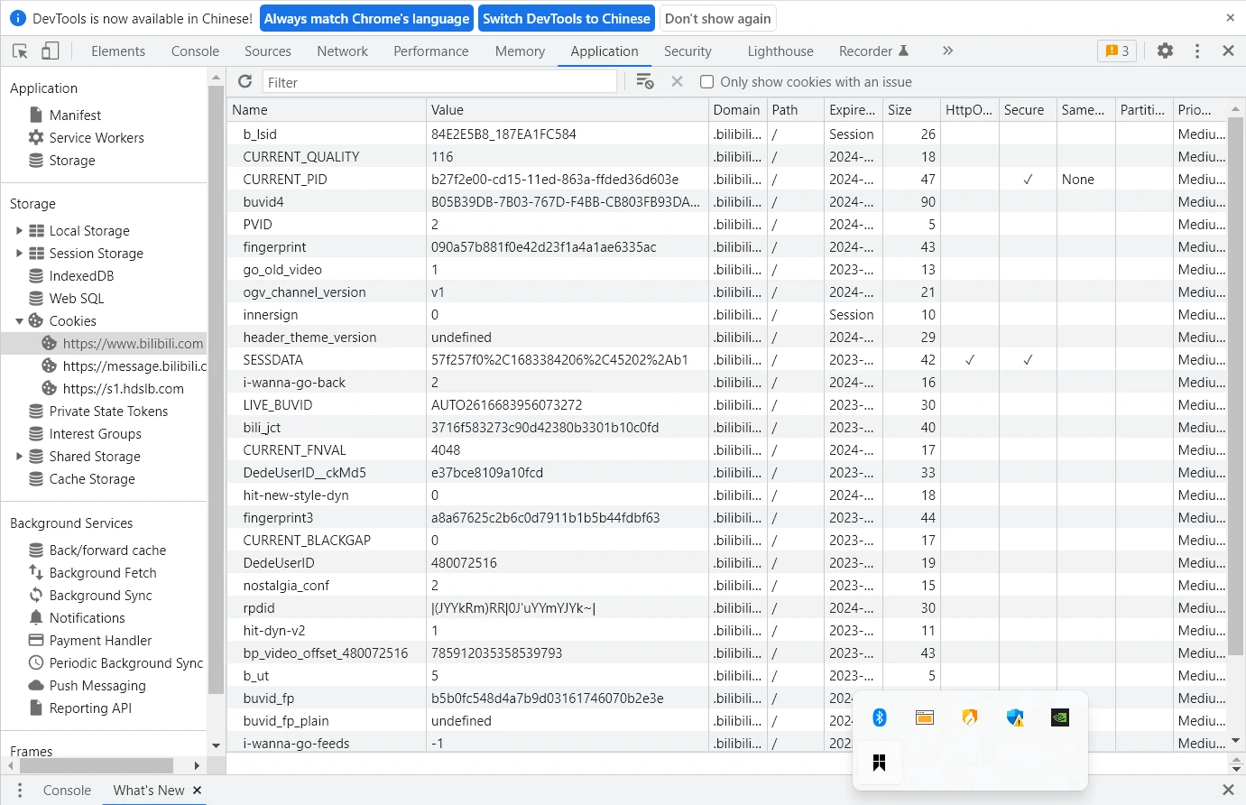Expand the Session Storage tree node
1246x805 pixels.
19,254
